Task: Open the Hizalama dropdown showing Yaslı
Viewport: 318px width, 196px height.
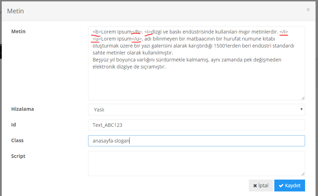Action: 196,109
